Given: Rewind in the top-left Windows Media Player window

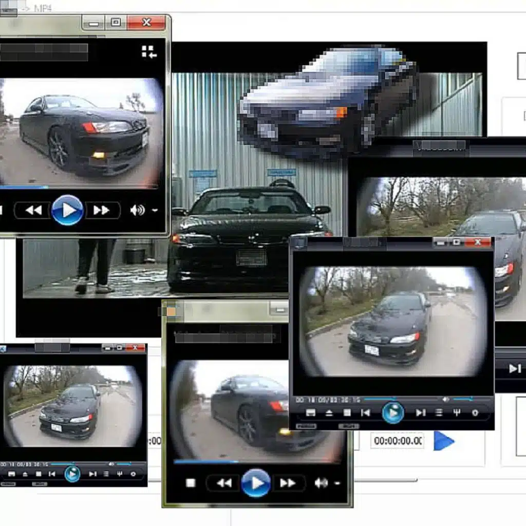Looking at the screenshot, I should [33, 210].
